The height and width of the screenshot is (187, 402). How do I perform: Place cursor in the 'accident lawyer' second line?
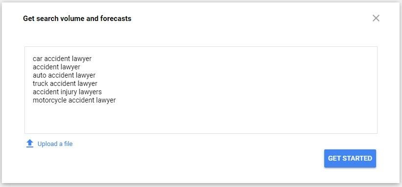[x=56, y=67]
